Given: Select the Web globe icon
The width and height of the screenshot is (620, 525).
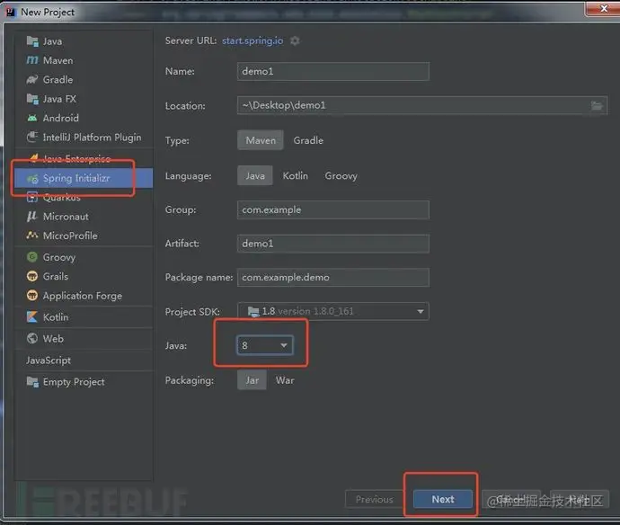Looking at the screenshot, I should pyautogui.click(x=32, y=339).
